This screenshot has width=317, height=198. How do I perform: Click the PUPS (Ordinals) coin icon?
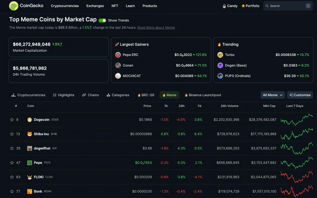[220, 76]
